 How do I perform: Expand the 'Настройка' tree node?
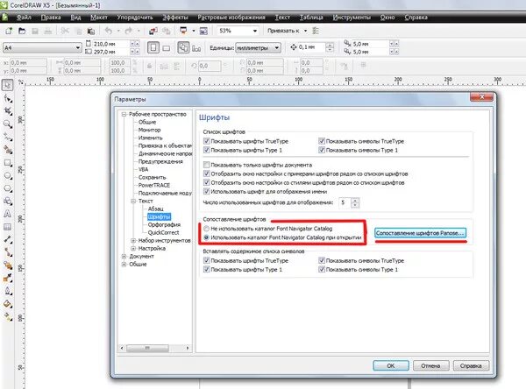[133, 249]
